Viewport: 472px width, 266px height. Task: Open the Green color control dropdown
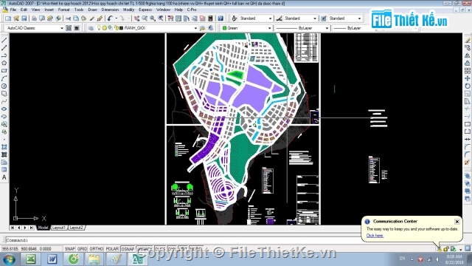269,28
